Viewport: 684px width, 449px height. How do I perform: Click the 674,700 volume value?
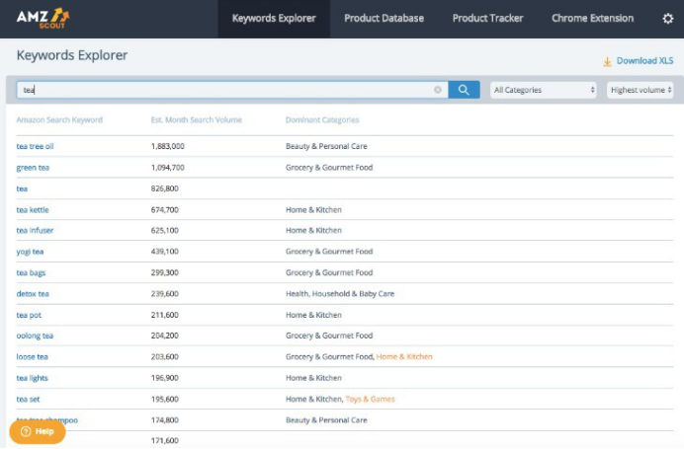(x=165, y=210)
